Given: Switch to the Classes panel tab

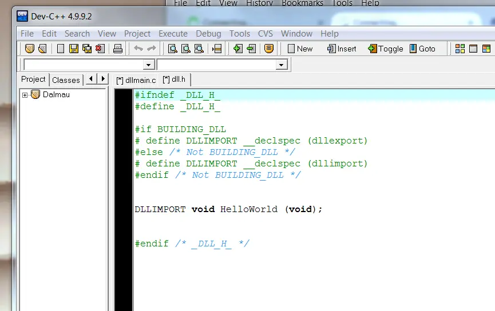Looking at the screenshot, I should coord(66,80).
